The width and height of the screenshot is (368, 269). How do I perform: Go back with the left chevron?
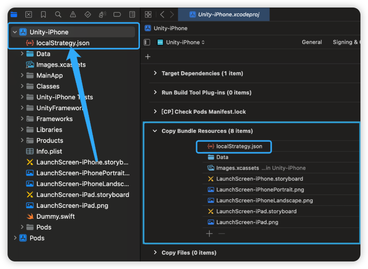(x=162, y=14)
